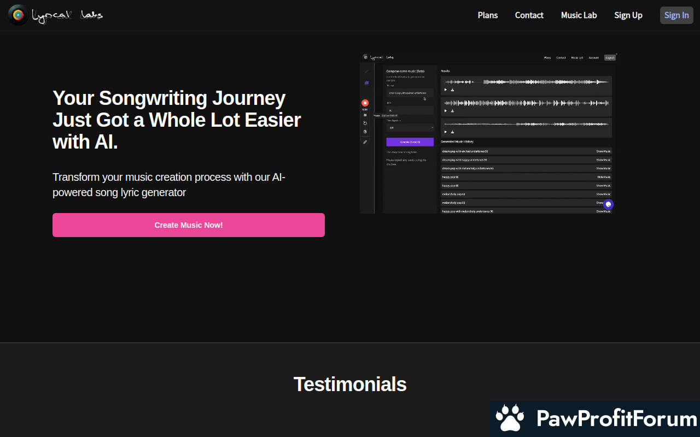This screenshot has width=700, height=437.
Task: Go to the Music Lab page
Action: tap(579, 15)
